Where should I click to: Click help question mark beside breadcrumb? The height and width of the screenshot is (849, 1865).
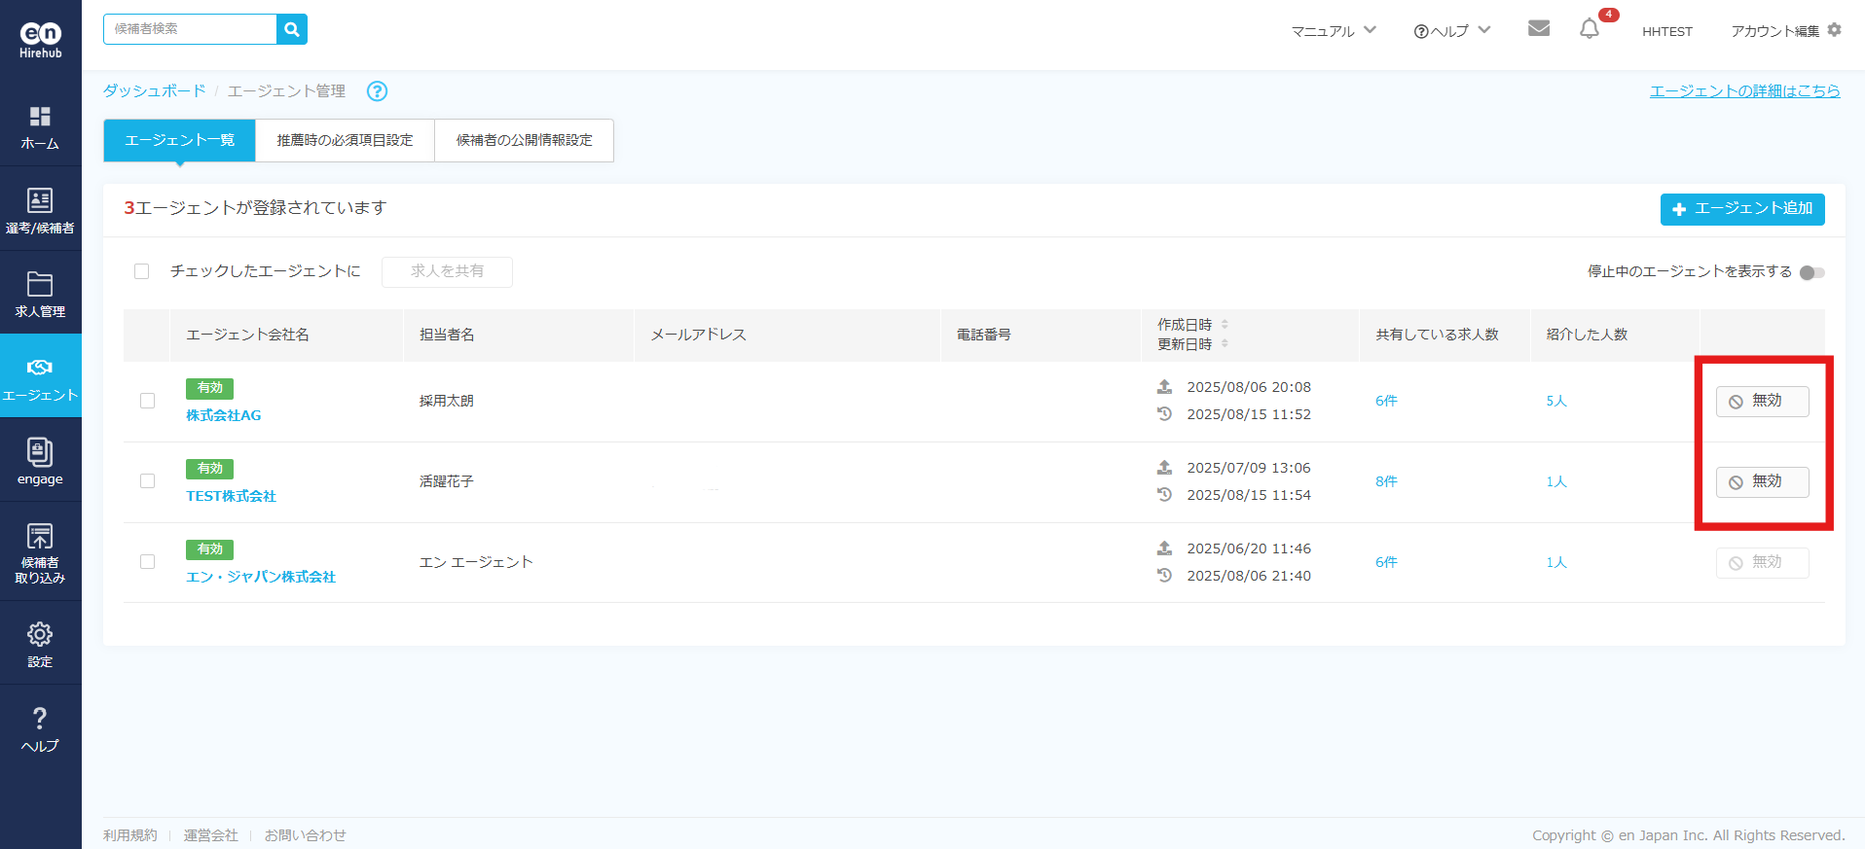coord(377,91)
